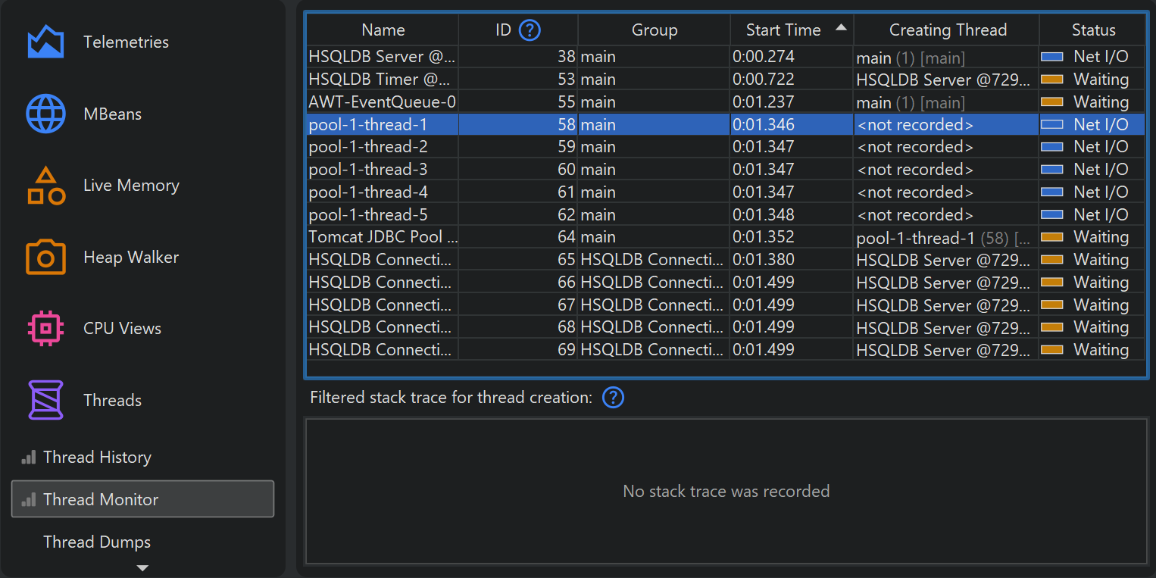
Task: Select HSQLDB Timer thread row
Action: 380,80
